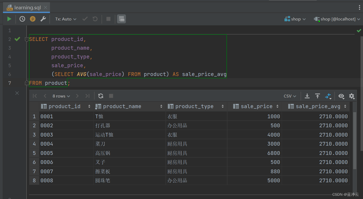
Task: Open the 8 rows page size dropdown
Action: click(61, 96)
